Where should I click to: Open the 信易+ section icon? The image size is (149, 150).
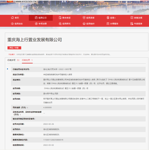[x=108, y=18]
